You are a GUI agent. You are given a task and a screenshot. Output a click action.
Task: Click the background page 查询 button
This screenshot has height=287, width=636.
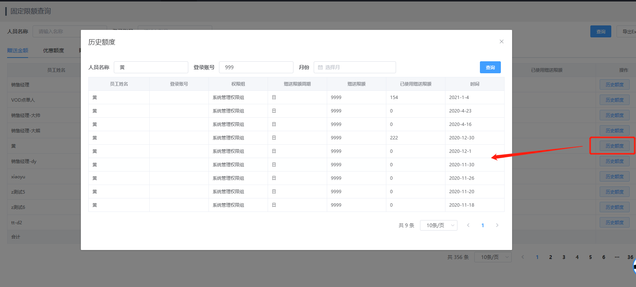pos(601,31)
